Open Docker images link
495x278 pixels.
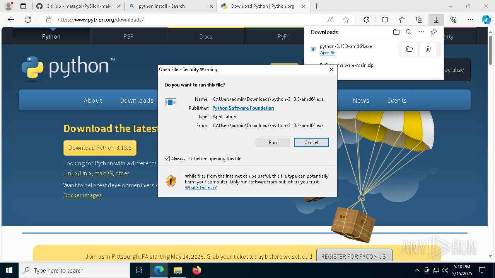pos(82,195)
